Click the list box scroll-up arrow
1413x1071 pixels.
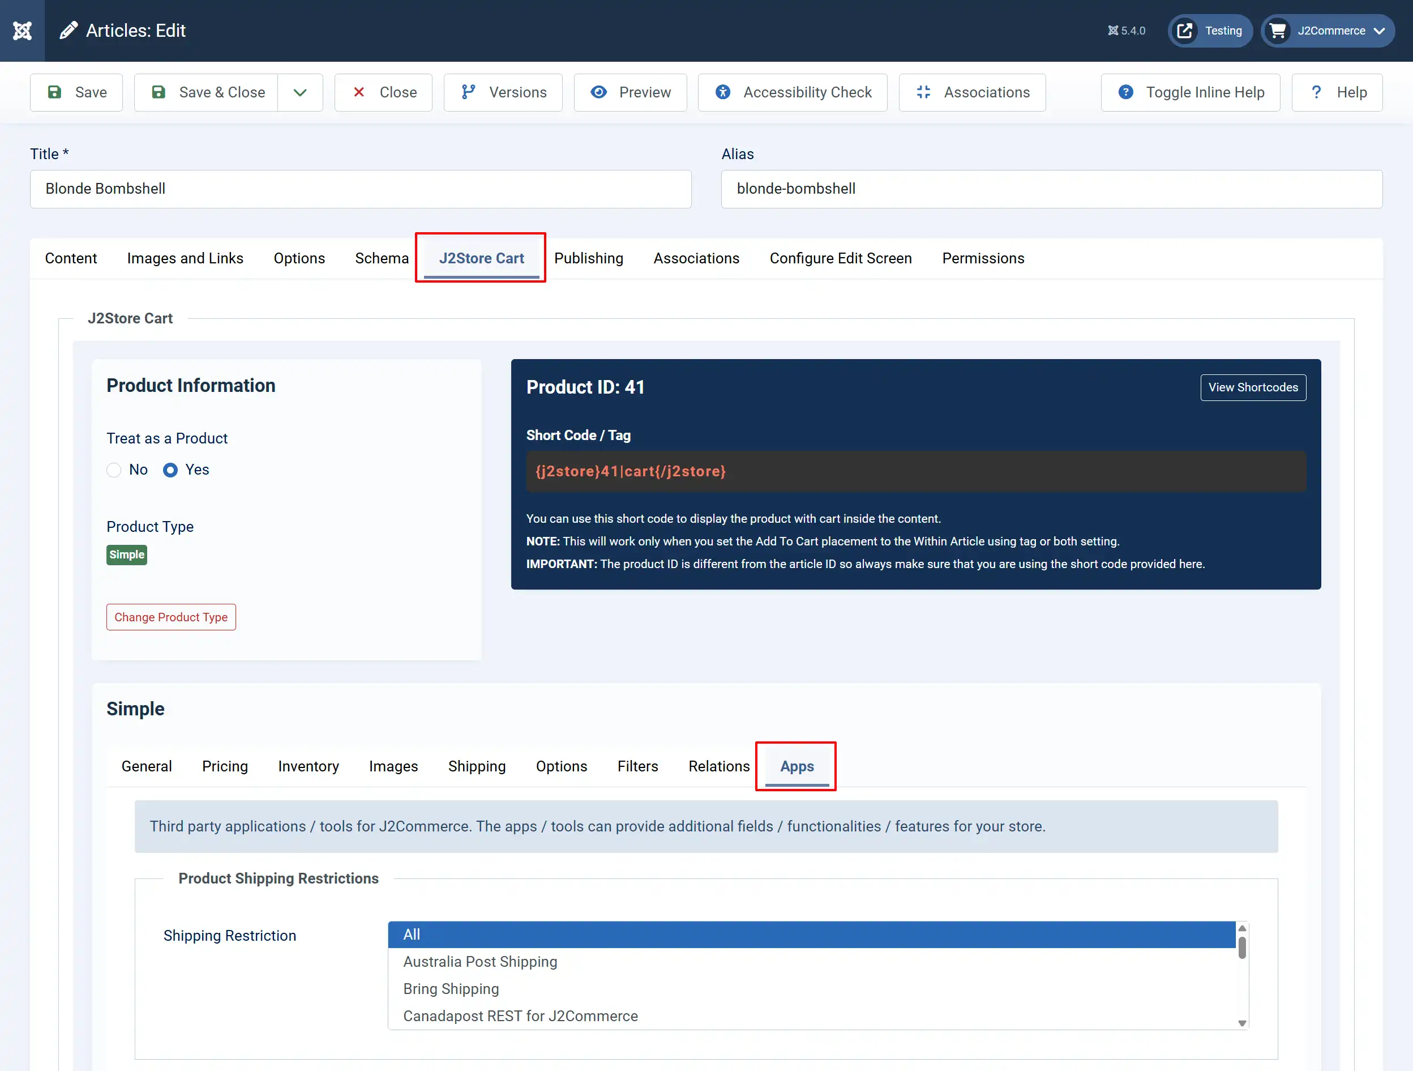pos(1242,928)
